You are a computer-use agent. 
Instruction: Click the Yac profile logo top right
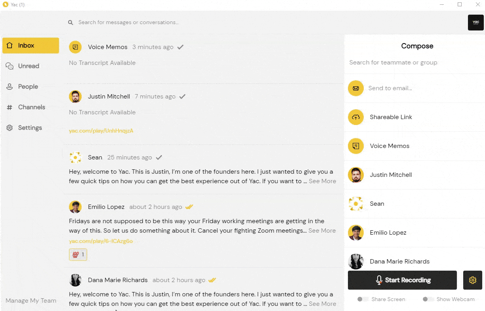point(475,23)
